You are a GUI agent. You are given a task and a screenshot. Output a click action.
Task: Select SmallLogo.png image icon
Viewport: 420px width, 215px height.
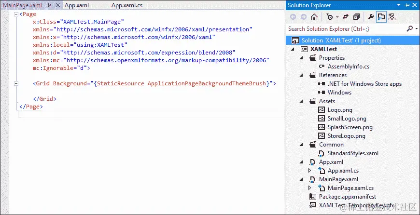click(x=321, y=119)
